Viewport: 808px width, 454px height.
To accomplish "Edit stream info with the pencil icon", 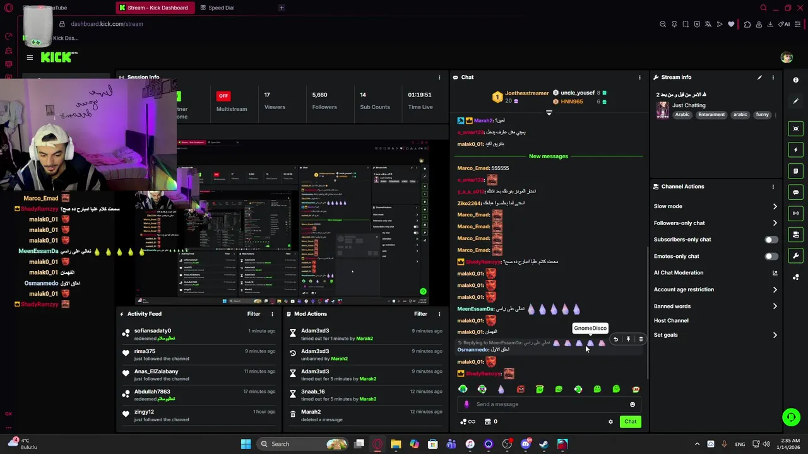I will (x=759, y=78).
